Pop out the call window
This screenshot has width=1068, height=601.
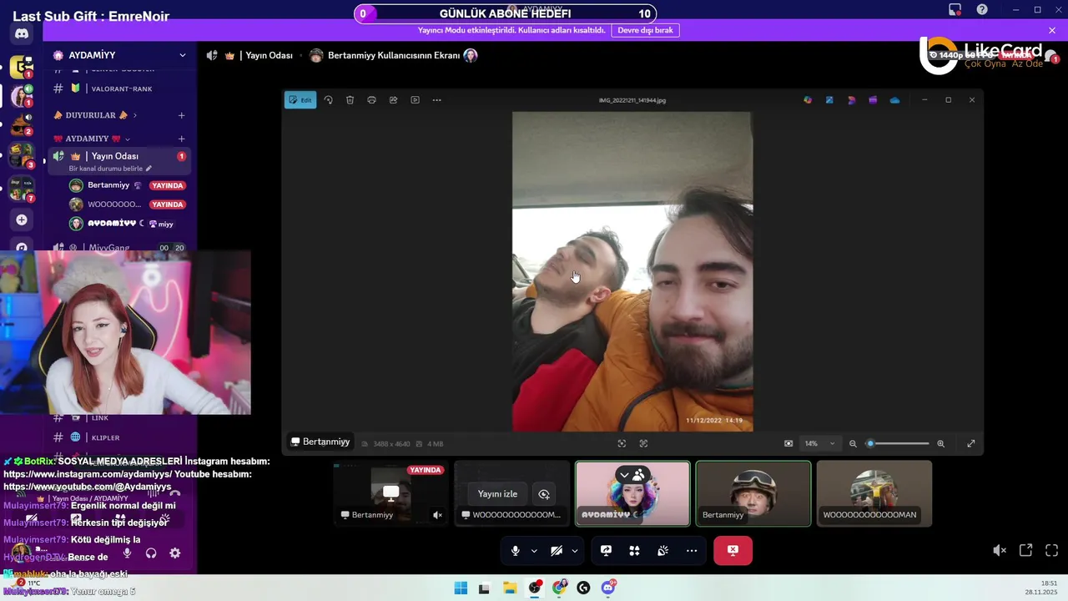[1026, 551]
